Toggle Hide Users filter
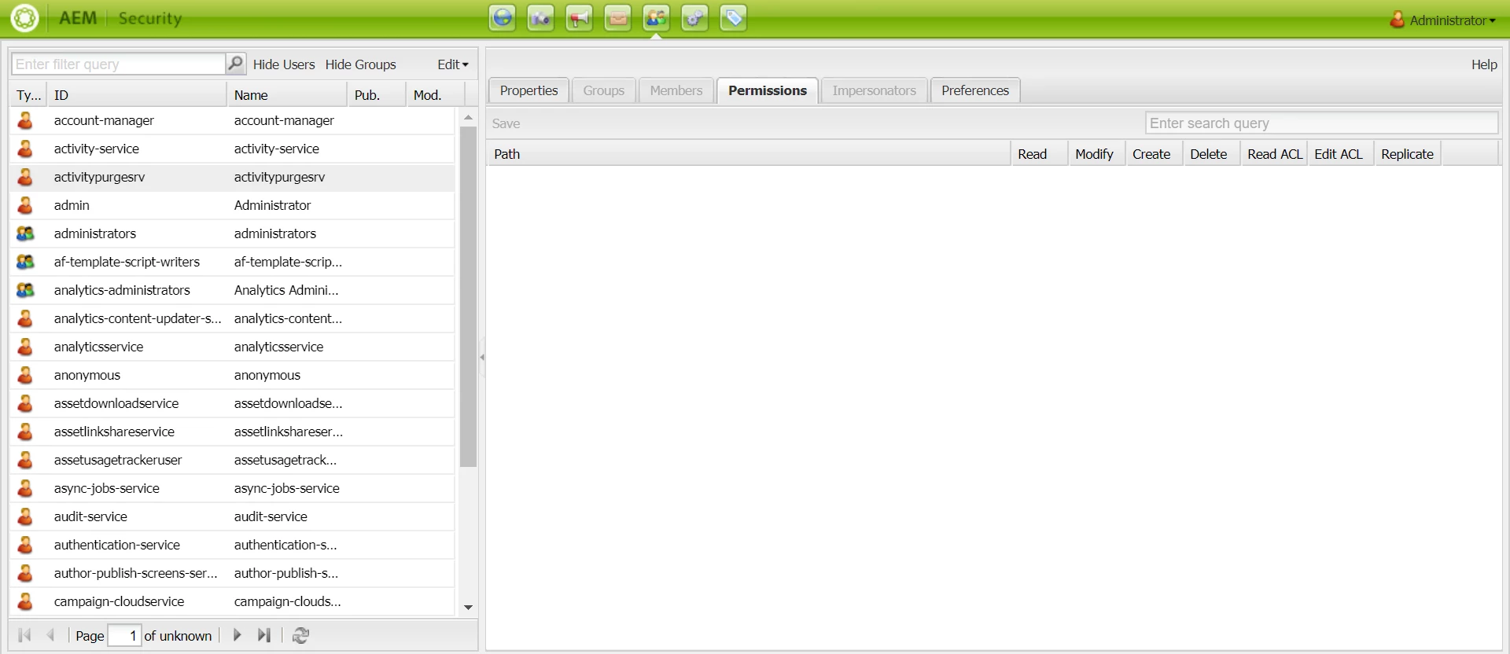The image size is (1510, 654). (284, 64)
